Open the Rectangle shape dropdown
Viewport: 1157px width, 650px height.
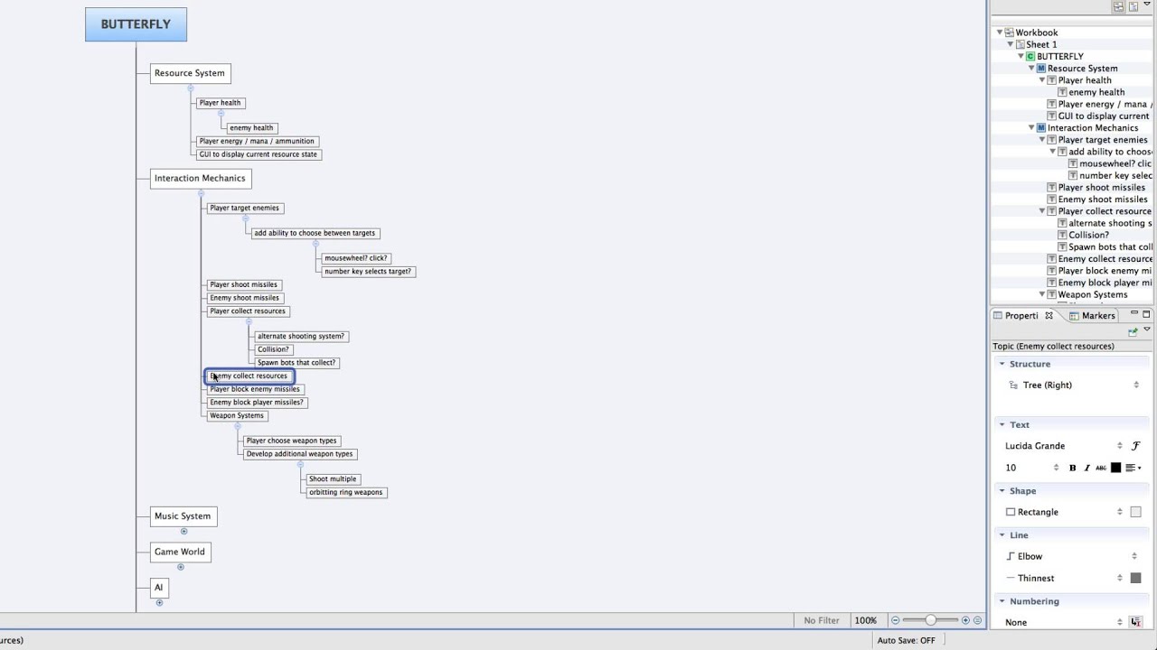(1065, 512)
